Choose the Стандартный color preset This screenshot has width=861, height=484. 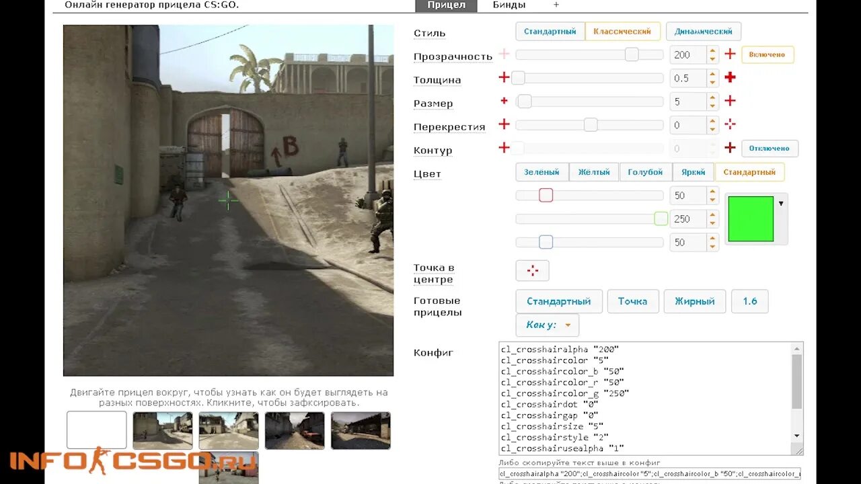click(749, 172)
